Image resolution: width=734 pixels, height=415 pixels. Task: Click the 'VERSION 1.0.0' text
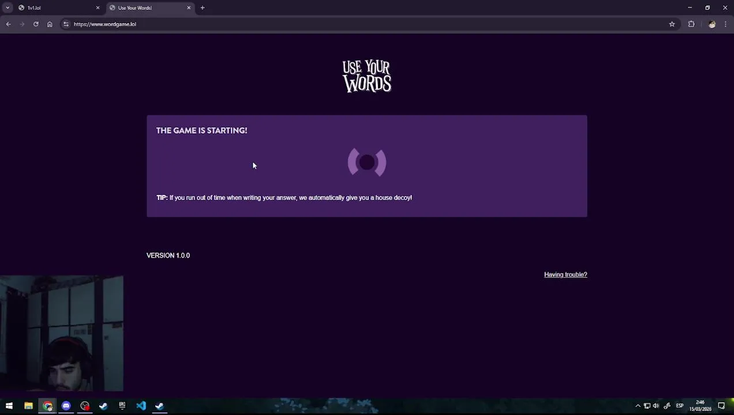pos(168,255)
